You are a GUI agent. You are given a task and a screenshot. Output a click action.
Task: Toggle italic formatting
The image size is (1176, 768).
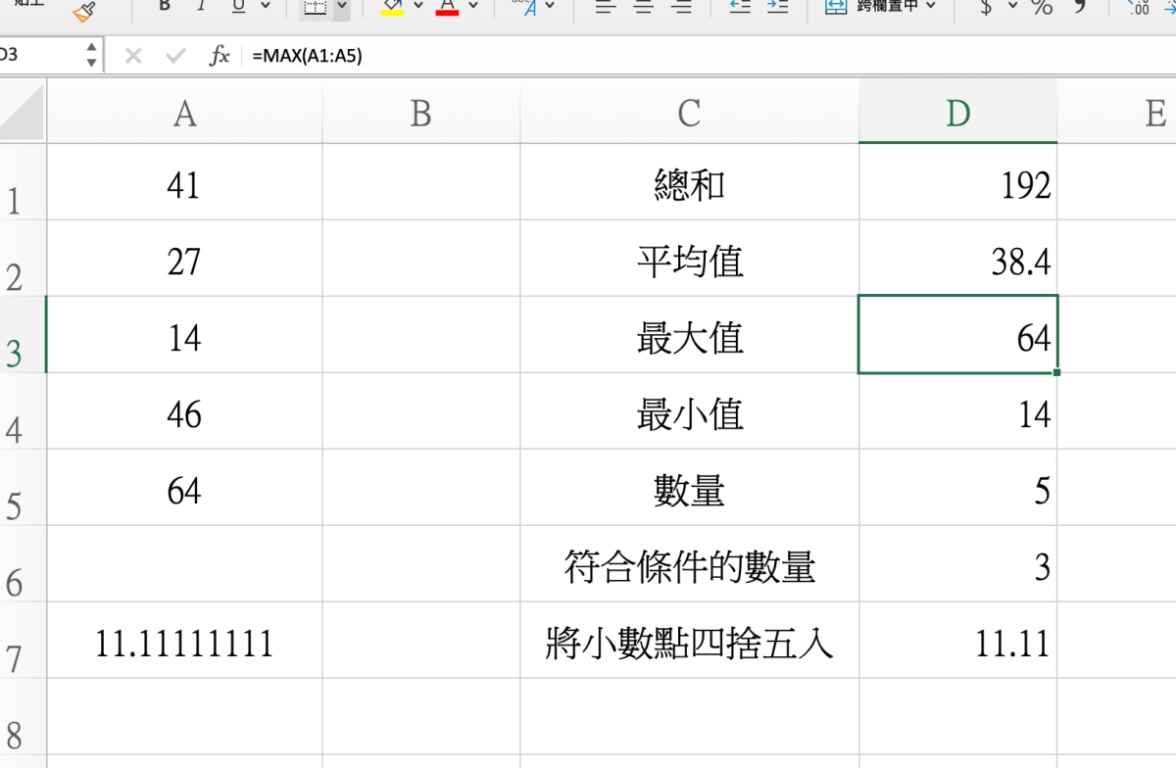(x=202, y=7)
